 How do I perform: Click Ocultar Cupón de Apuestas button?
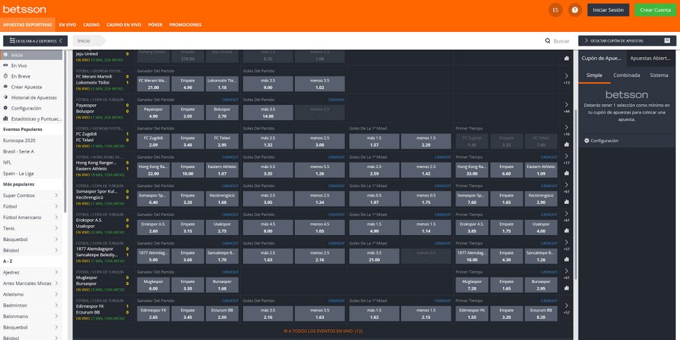627,41
